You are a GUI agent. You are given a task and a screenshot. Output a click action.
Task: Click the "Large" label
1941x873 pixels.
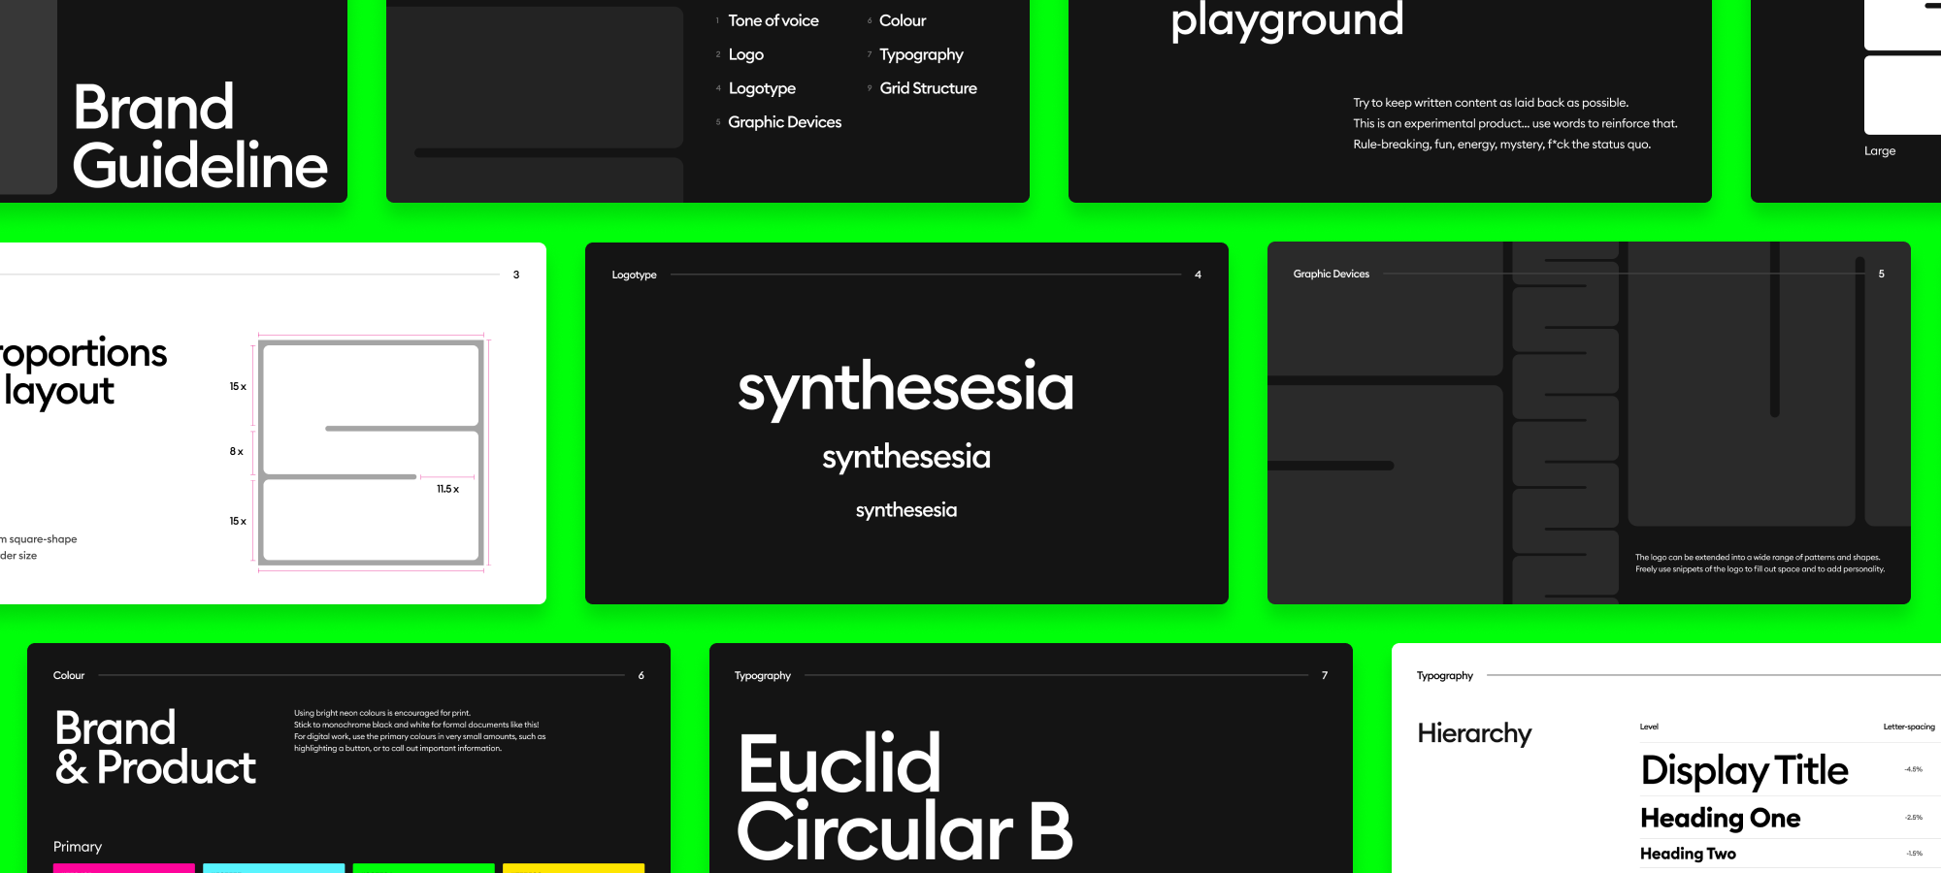(x=1880, y=151)
